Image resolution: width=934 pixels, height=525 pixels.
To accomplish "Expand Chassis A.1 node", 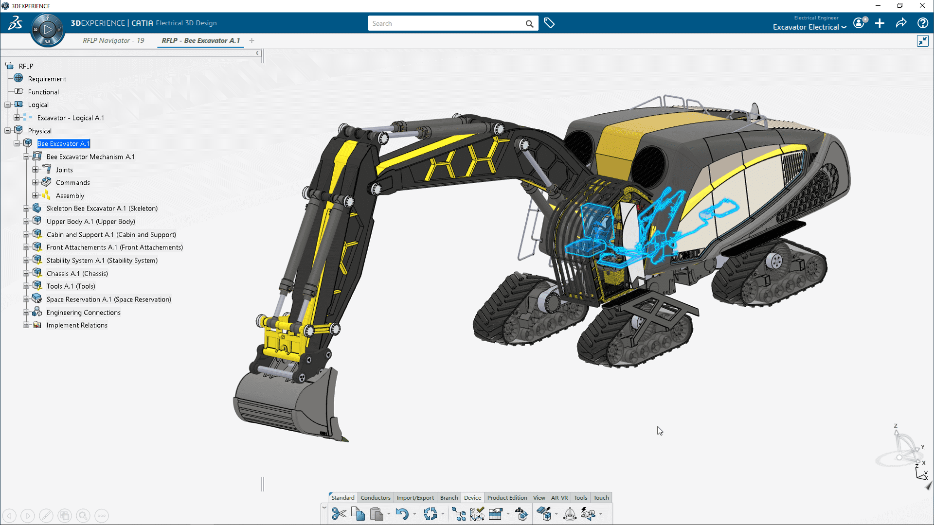I will pos(26,273).
